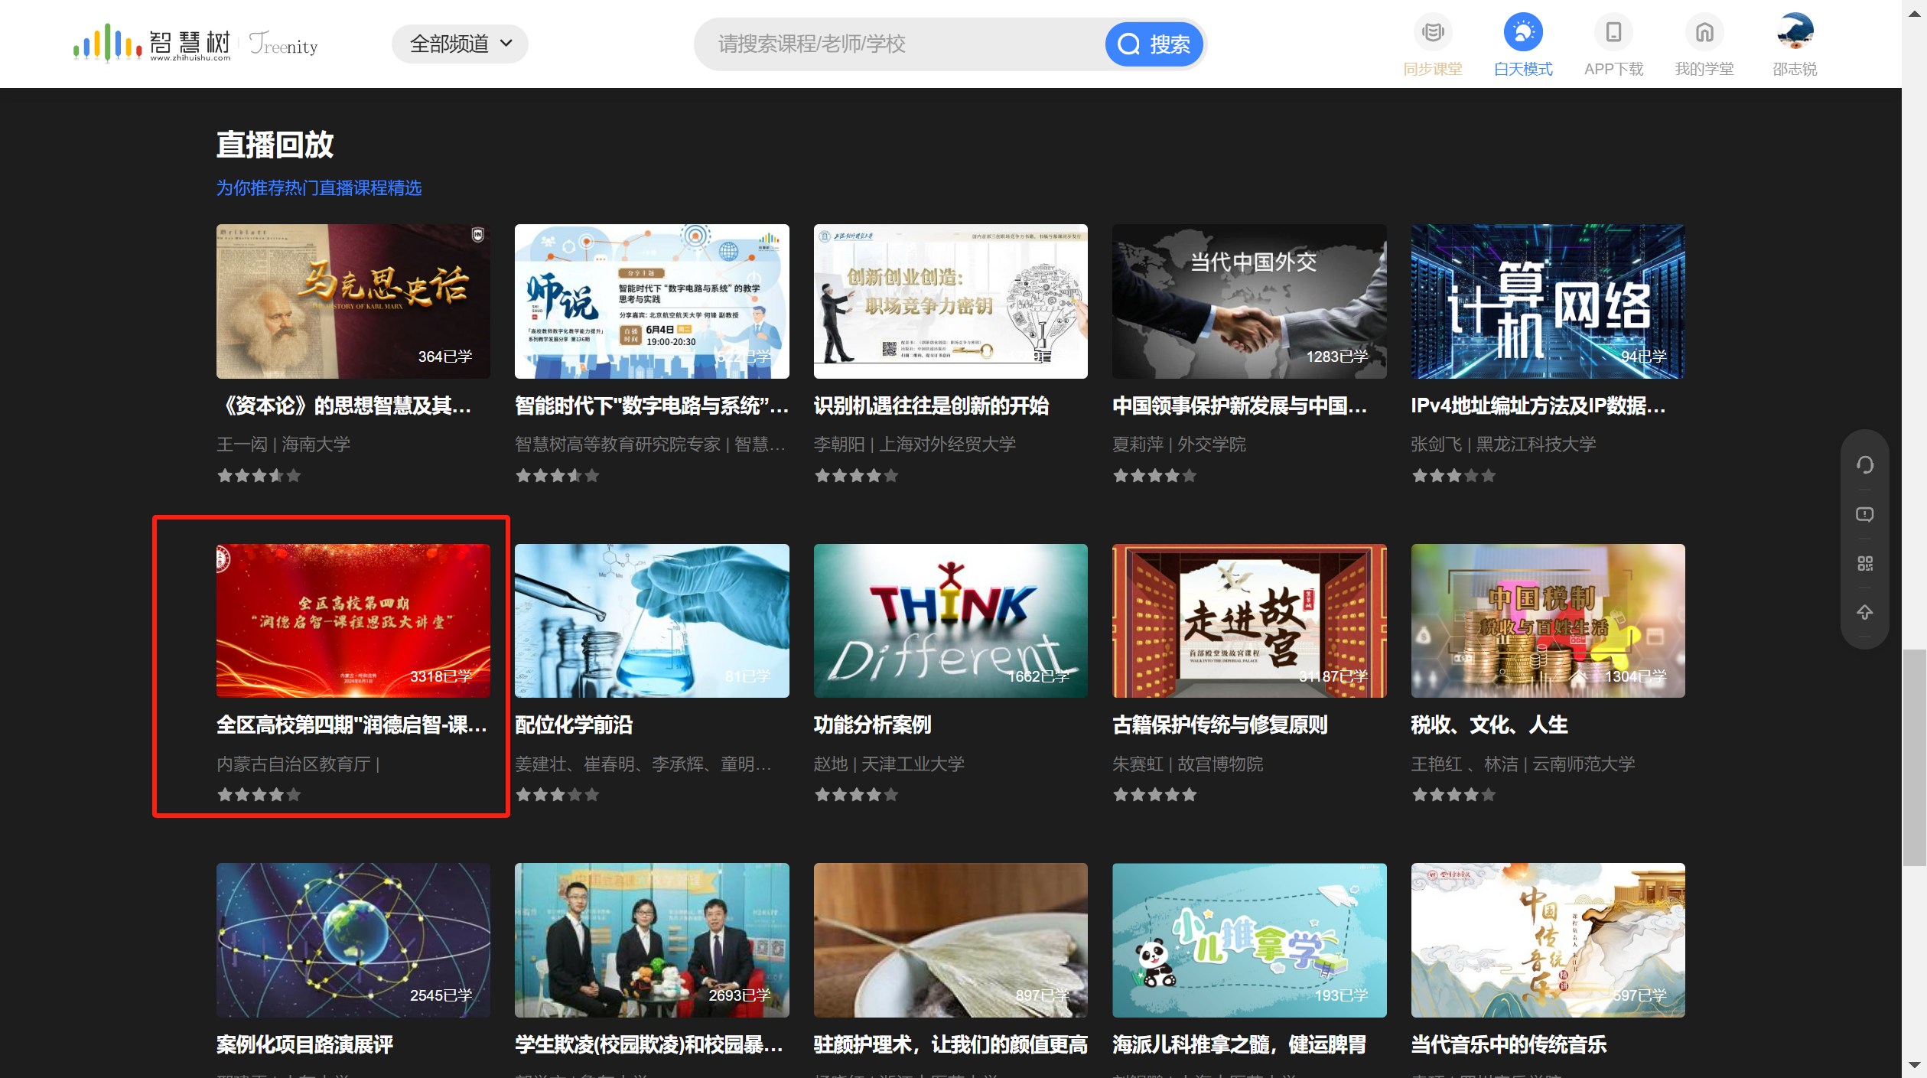Click the page vertical scrollbar thumb
Viewport: 1927px width, 1078px height.
pyautogui.click(x=1914, y=757)
